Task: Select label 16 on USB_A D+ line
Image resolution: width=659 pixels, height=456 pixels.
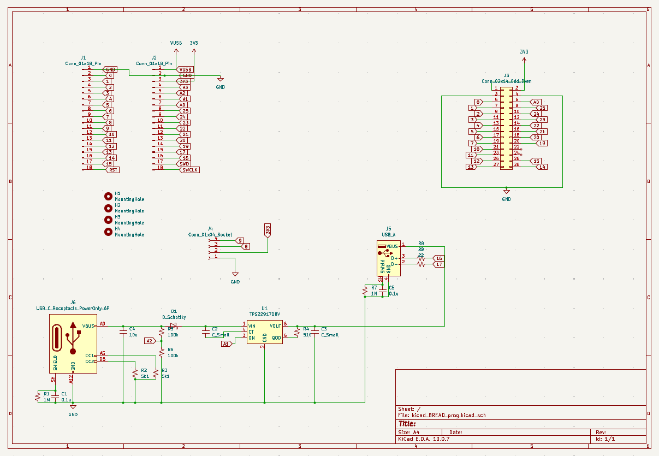Action: 438,258
